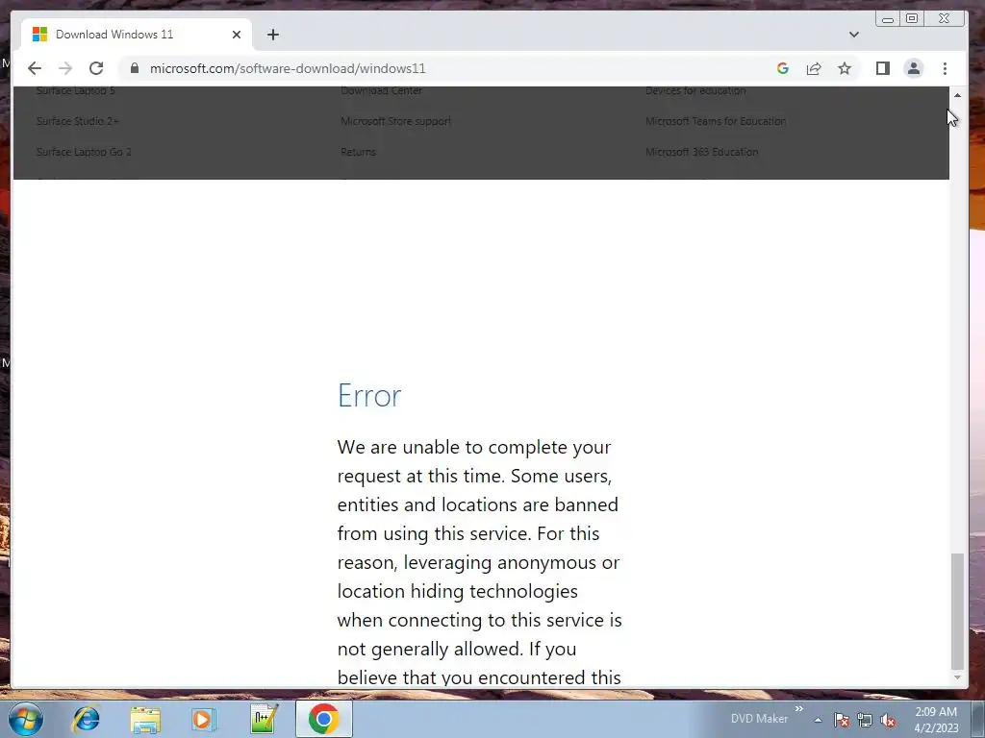Expand the DVD Maker toolbar chevron

[x=799, y=709]
